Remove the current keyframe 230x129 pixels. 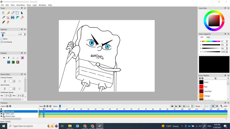47,106
